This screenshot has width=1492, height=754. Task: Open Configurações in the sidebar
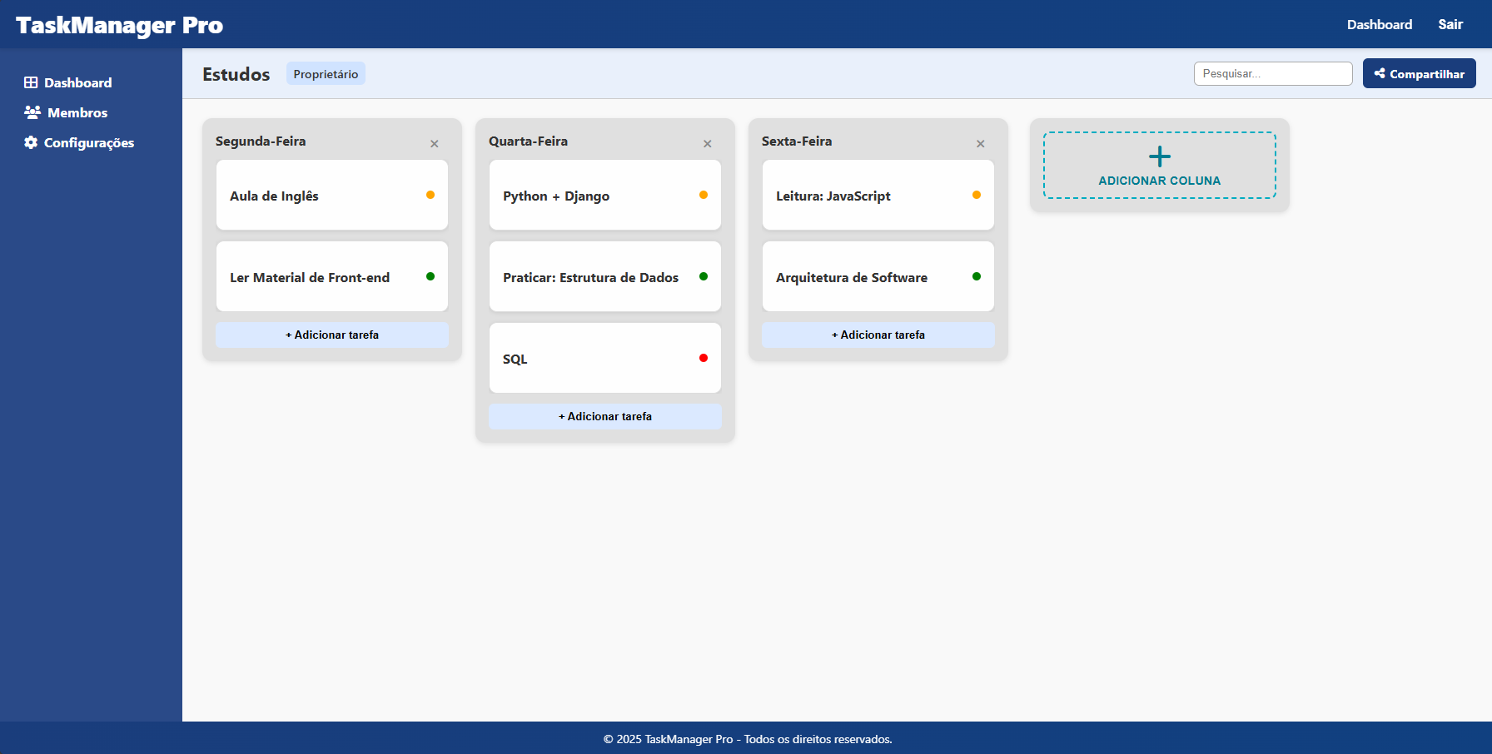point(79,142)
